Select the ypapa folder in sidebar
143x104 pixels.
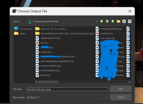pos(20,33)
